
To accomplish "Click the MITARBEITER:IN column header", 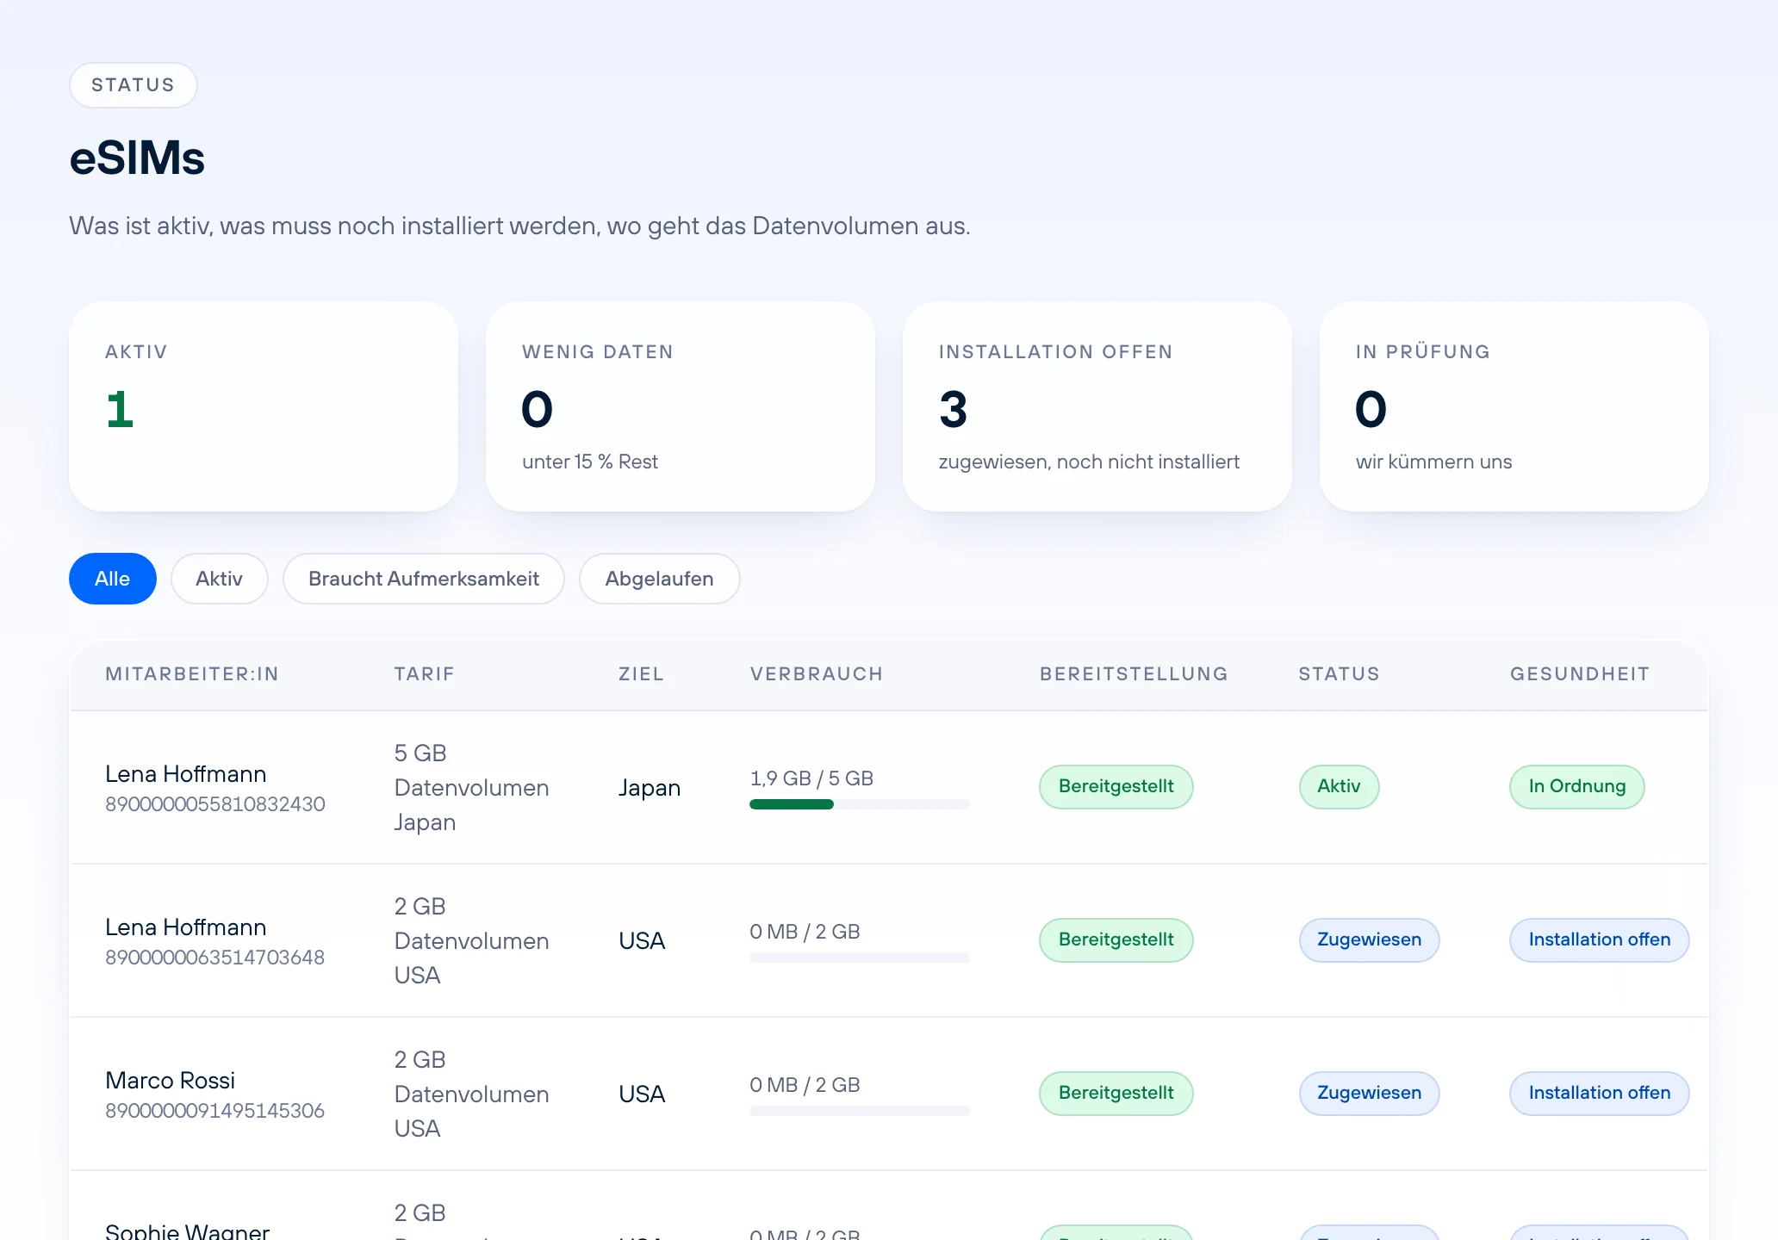I will (x=192, y=674).
